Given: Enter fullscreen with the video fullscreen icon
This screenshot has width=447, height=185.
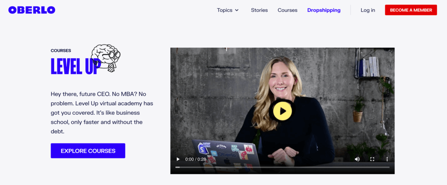Looking at the screenshot, I should (x=372, y=159).
